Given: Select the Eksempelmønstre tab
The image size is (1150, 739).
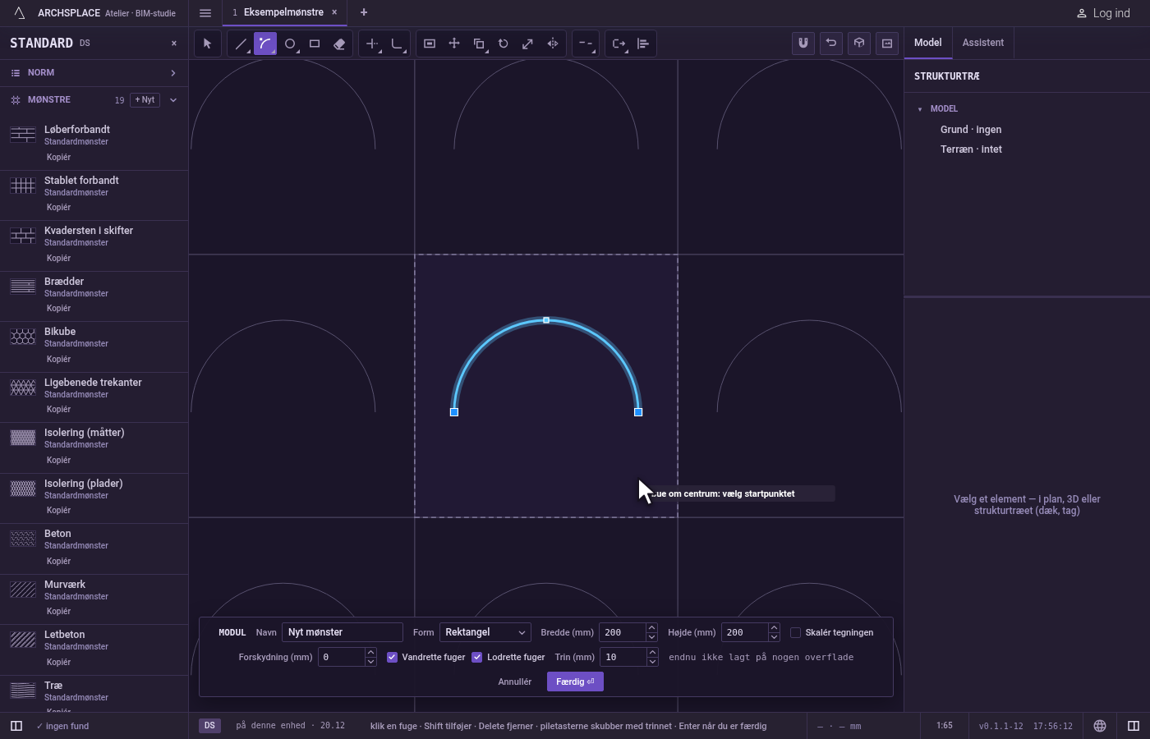Looking at the screenshot, I should pos(283,12).
